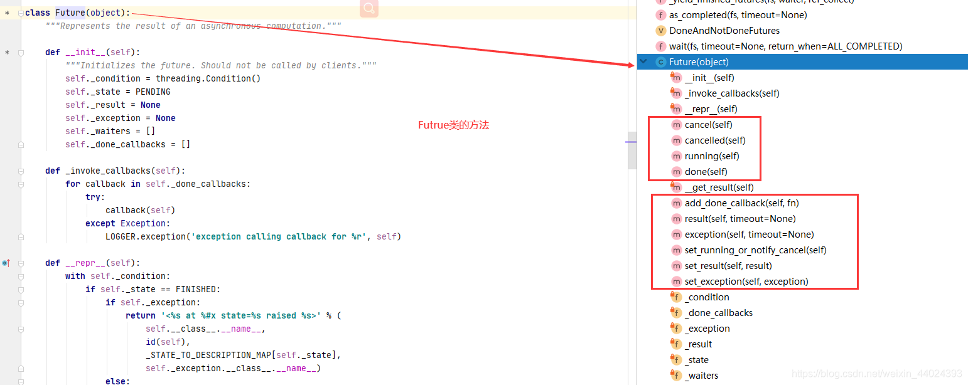Click the cancel(self) method icon
This screenshot has width=968, height=385.
pos(676,125)
